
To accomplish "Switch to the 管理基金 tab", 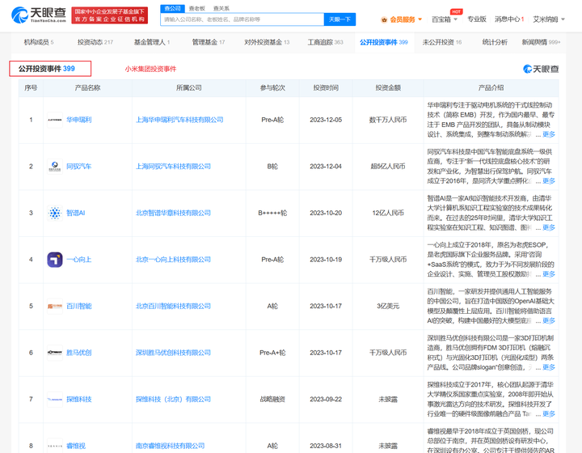I will 209,42.
